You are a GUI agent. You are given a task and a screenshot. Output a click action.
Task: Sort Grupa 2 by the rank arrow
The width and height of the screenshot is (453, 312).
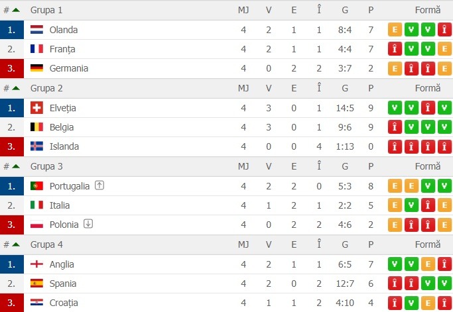16,88
